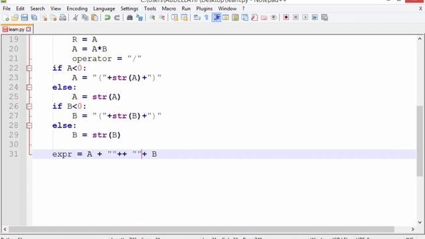Open Find dialog via binoculars icon
425x239 pixels.
tap(129, 18)
